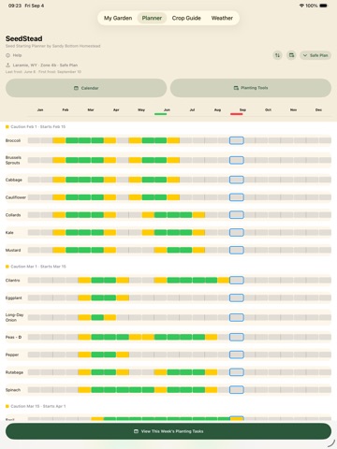The image size is (337, 449).
Task: Select the Mar month label
Action: [x=91, y=109]
